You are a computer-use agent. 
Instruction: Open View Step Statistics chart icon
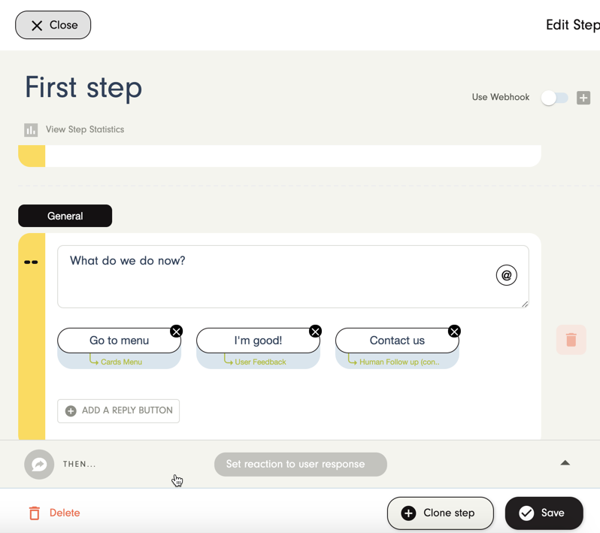pos(31,130)
